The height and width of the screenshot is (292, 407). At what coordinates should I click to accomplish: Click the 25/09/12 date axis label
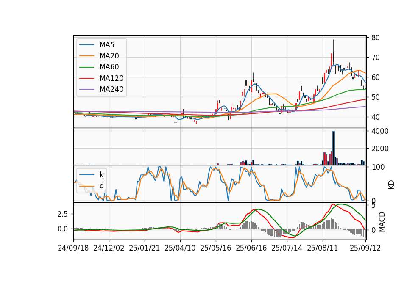click(x=365, y=248)
